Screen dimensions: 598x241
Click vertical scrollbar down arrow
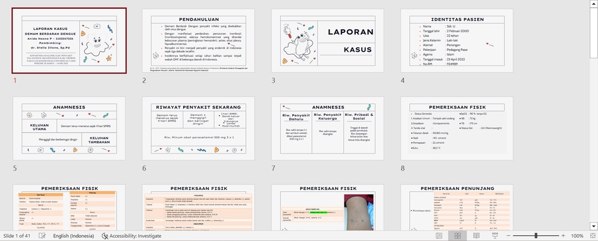click(x=594, y=227)
